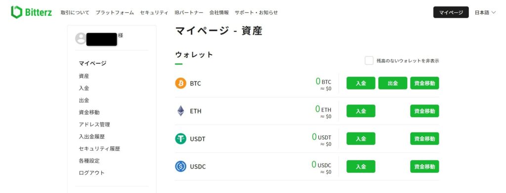Image resolution: width=506 pixels, height=193 pixels.
Task: Click the 入金 button for USDC
Action: (x=361, y=166)
